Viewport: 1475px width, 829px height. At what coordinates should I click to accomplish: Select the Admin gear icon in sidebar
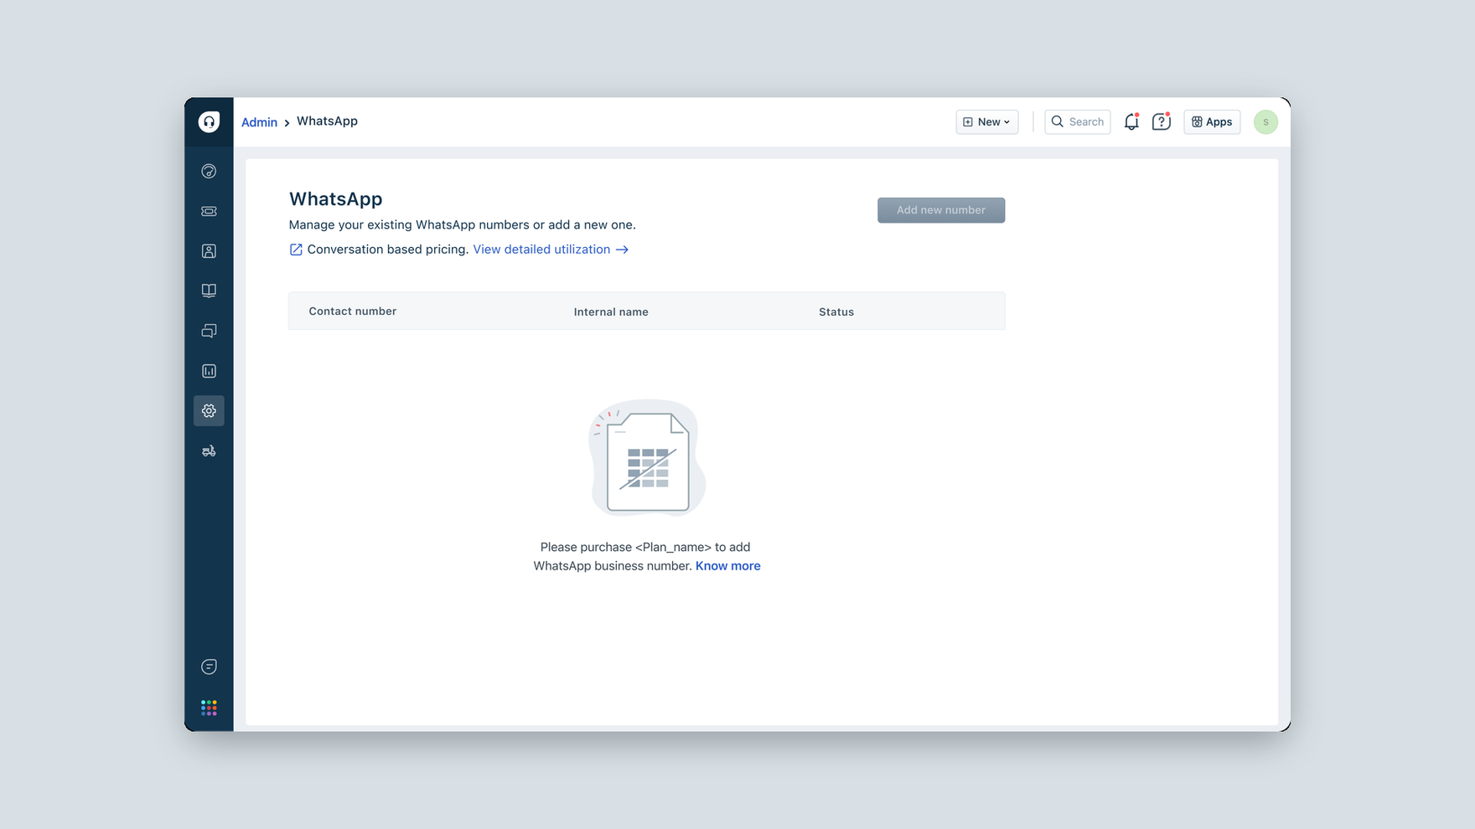(209, 411)
